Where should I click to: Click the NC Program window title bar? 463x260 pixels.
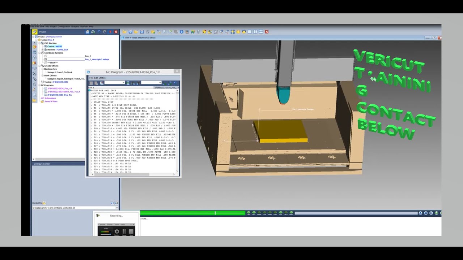133,72
